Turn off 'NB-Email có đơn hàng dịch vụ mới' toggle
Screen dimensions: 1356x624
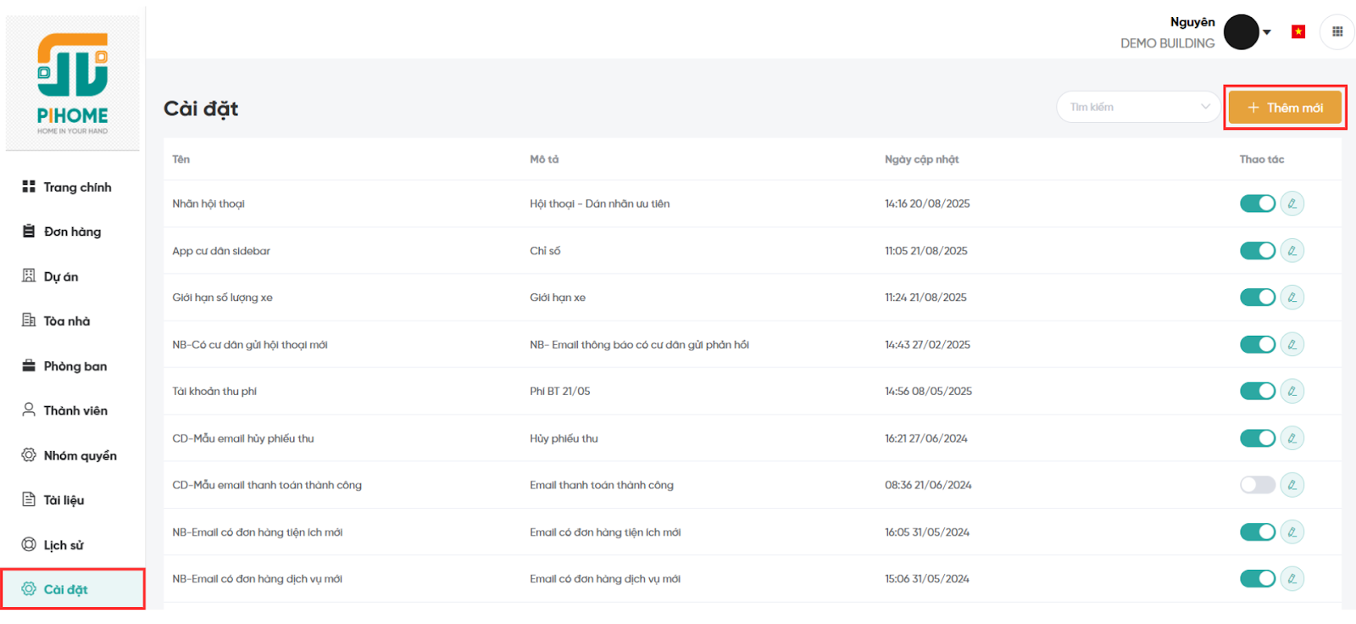click(1258, 579)
